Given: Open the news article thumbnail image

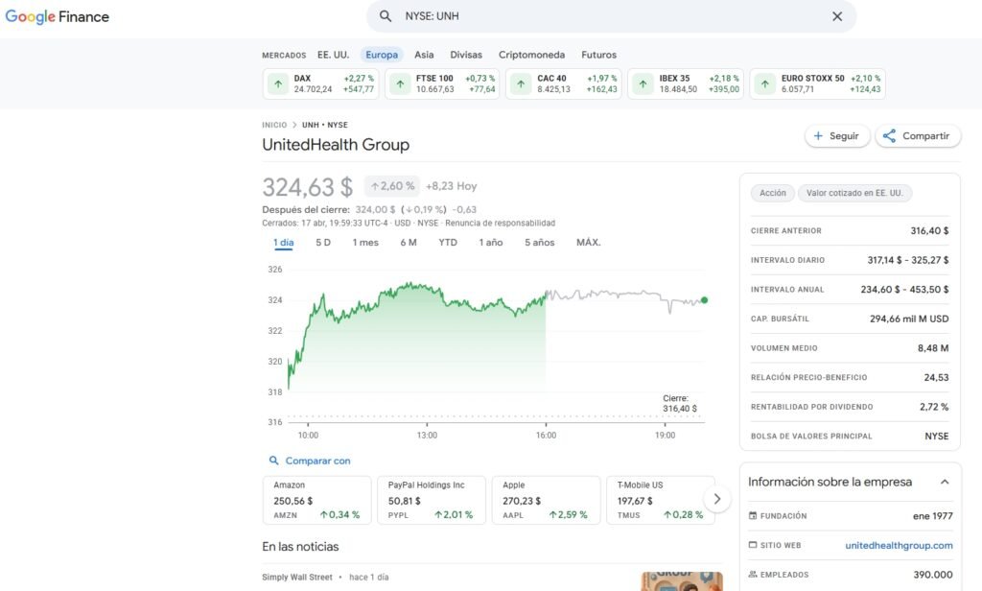Looking at the screenshot, I should click(x=682, y=581).
